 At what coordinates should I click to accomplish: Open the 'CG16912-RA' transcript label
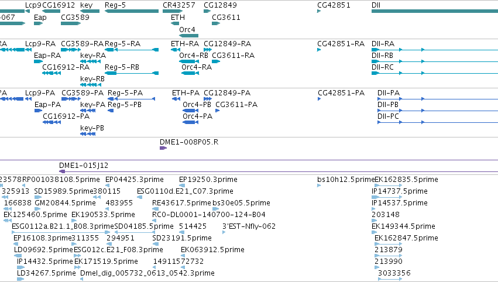66,67
